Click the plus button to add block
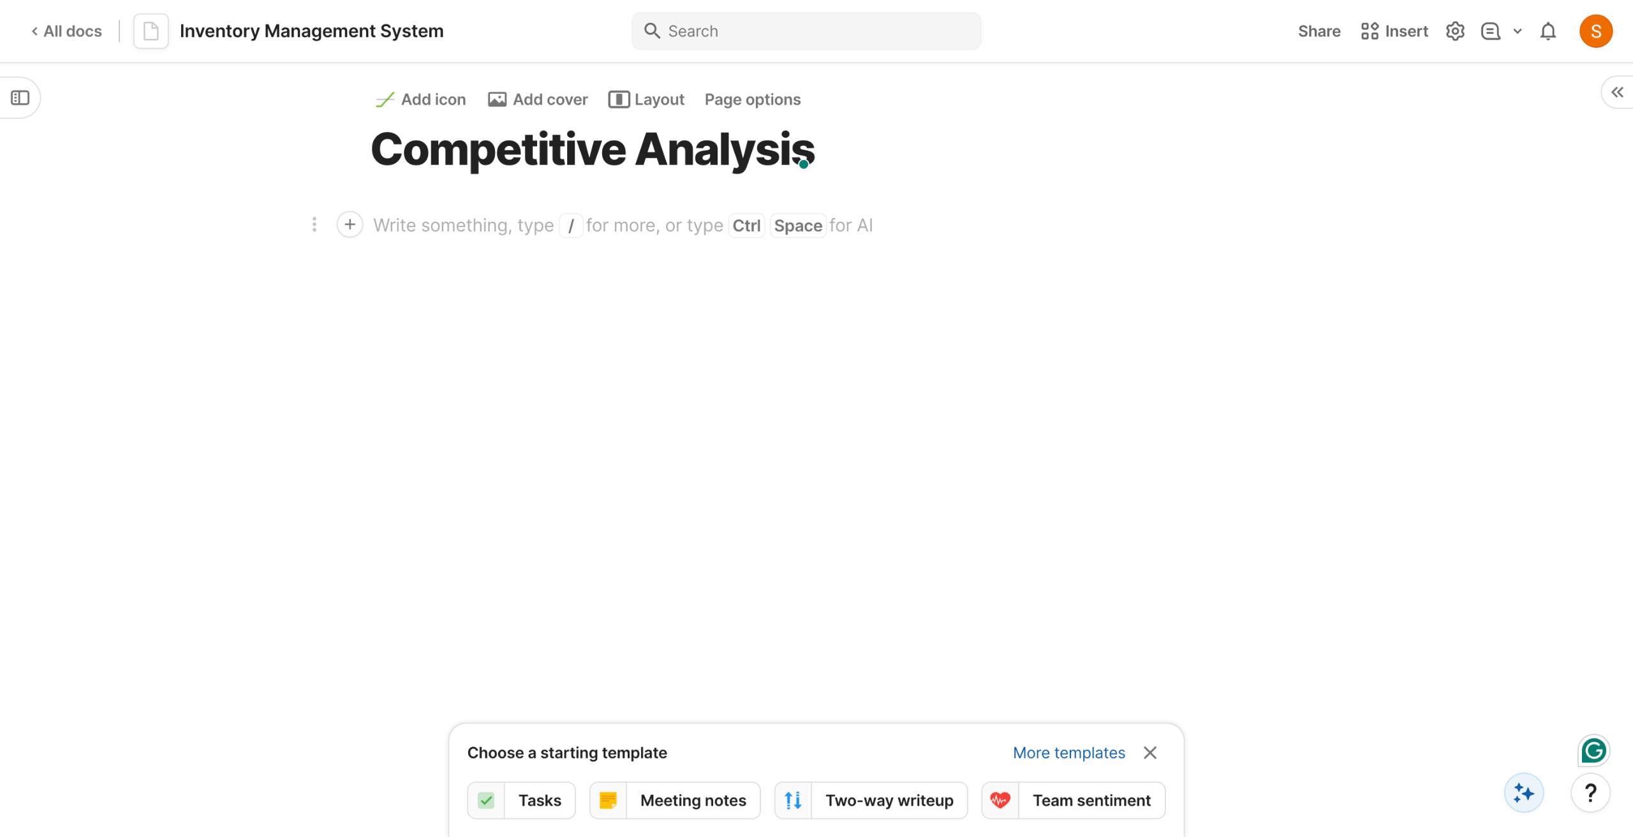The image size is (1633, 837). tap(350, 224)
